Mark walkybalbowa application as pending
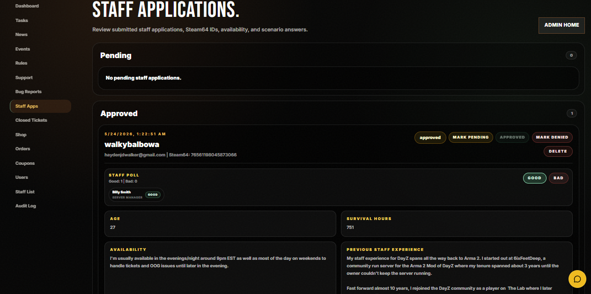 point(471,138)
